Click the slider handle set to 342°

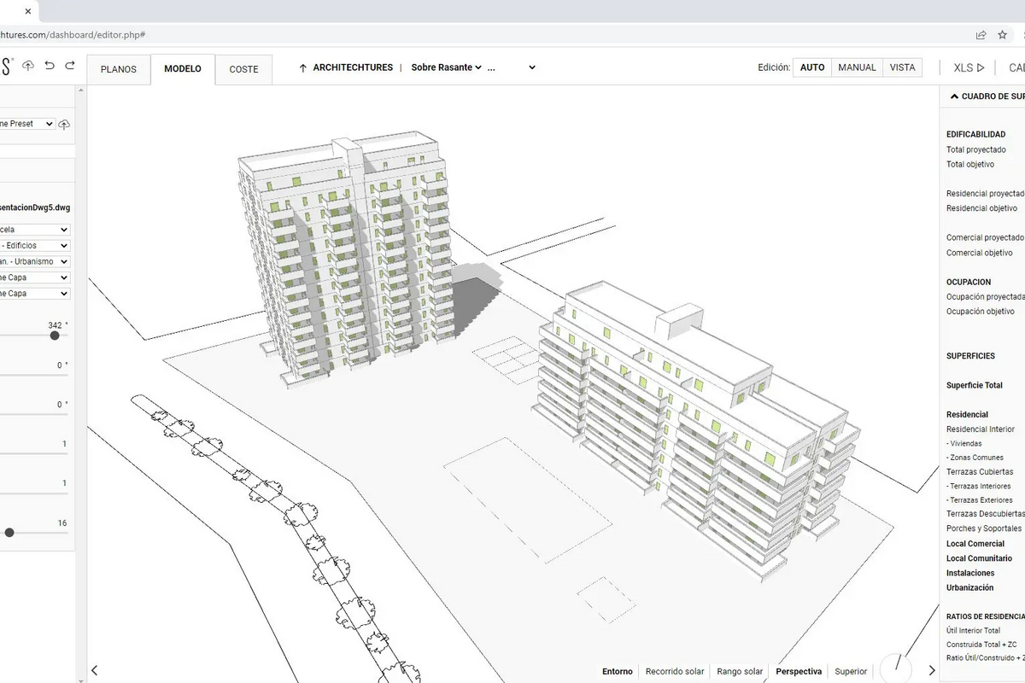point(55,336)
